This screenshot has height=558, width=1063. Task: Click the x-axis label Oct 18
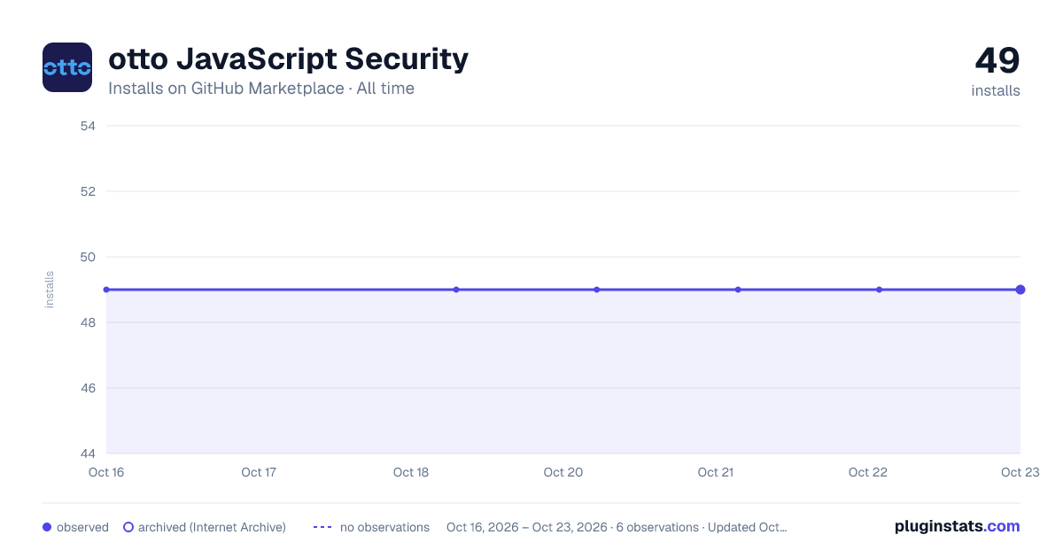coord(411,472)
